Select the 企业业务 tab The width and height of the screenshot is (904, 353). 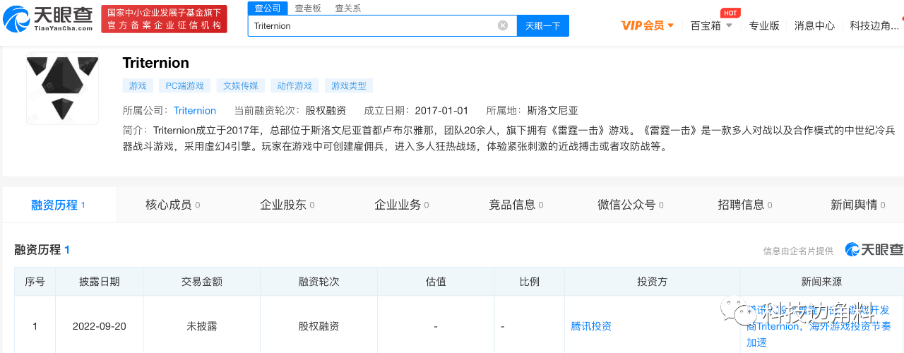click(x=401, y=205)
